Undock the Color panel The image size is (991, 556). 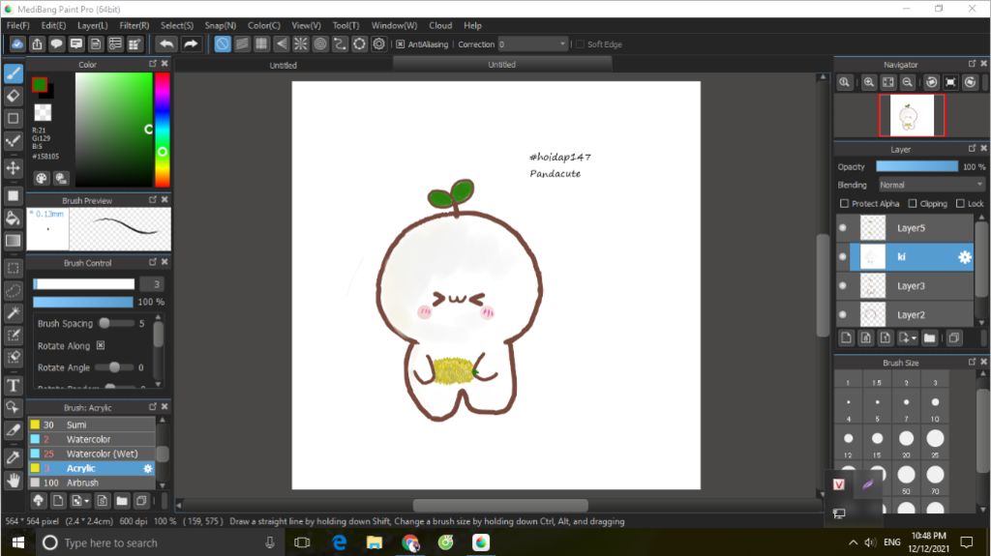(x=152, y=64)
